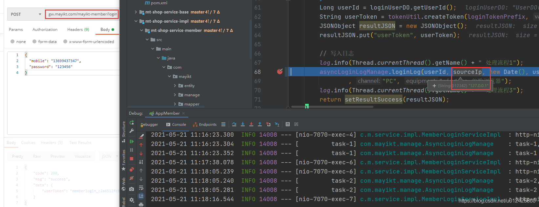Click the print console icon
Screen dimensions: 539x207
141,204
